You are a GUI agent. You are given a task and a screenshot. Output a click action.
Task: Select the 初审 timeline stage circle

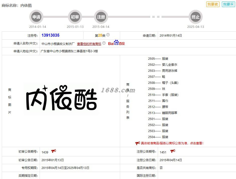(x=75, y=17)
